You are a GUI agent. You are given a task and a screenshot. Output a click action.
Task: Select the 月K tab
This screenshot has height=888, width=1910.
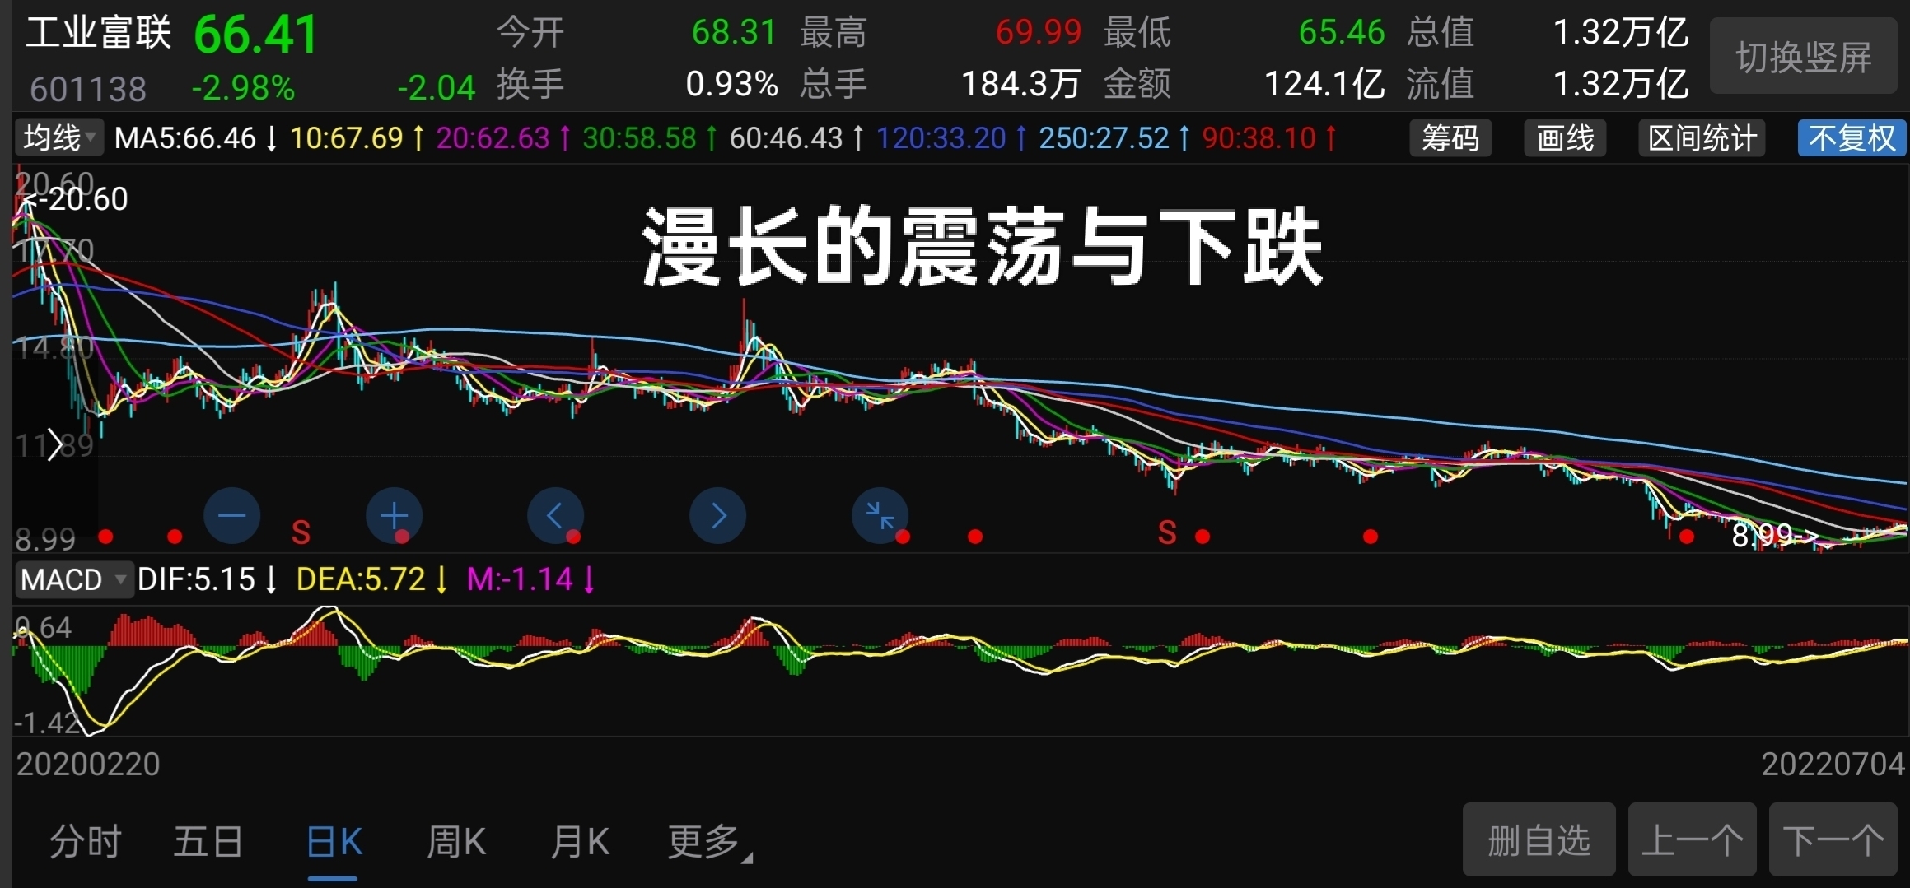pos(580,842)
